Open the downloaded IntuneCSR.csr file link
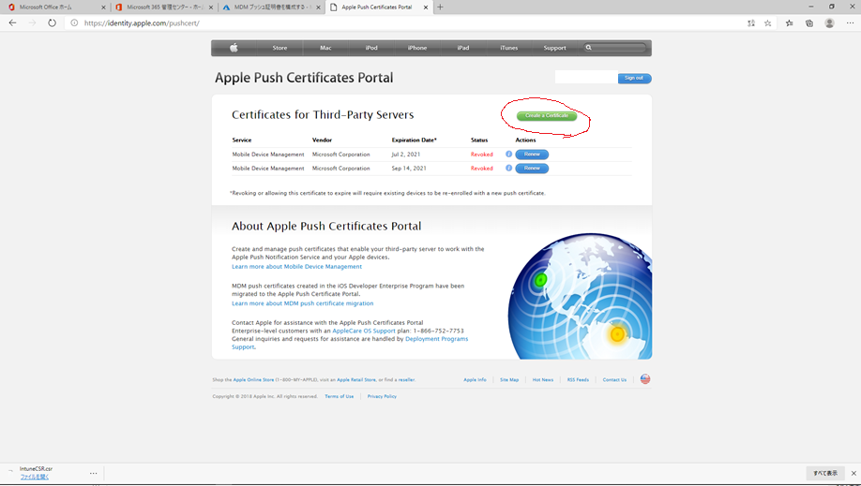Screen dimensions: 861x486 35,477
